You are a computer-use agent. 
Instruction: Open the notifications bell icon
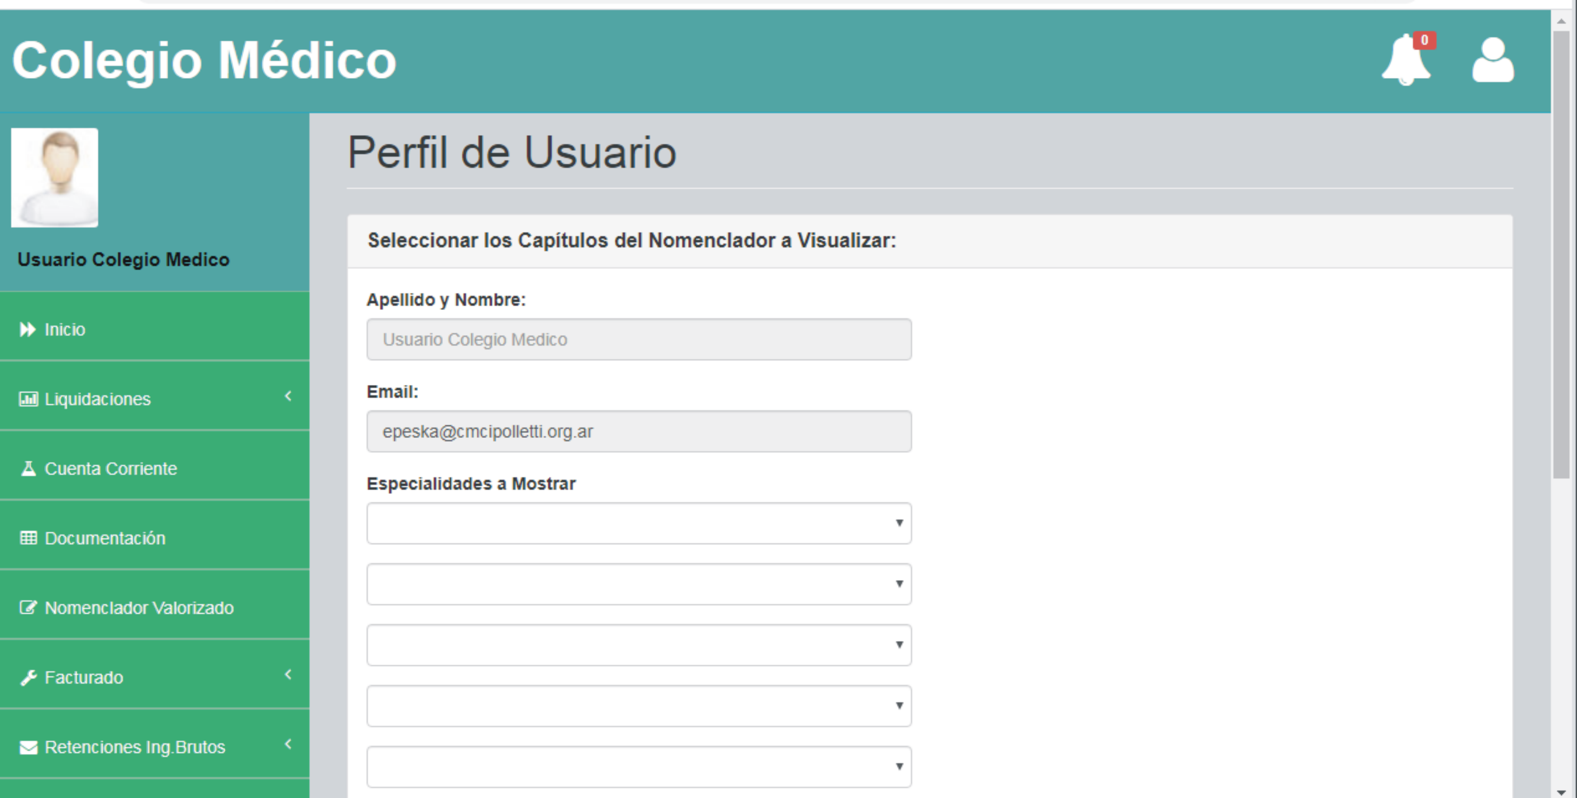[1406, 60]
